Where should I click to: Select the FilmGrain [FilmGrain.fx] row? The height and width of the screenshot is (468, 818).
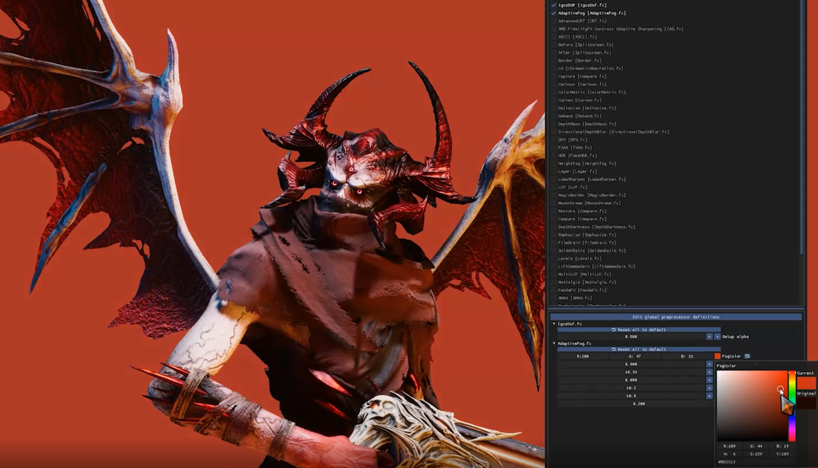pos(587,243)
